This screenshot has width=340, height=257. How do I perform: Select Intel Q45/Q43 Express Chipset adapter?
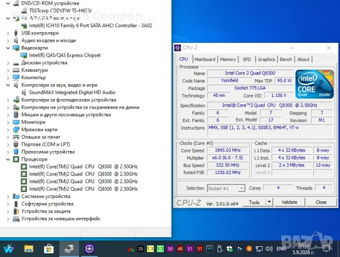point(65,55)
